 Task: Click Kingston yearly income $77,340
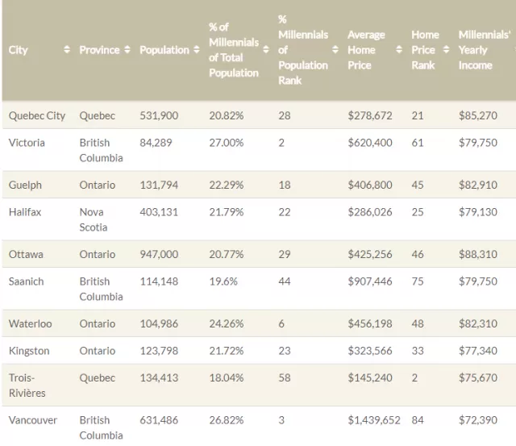pos(478,351)
